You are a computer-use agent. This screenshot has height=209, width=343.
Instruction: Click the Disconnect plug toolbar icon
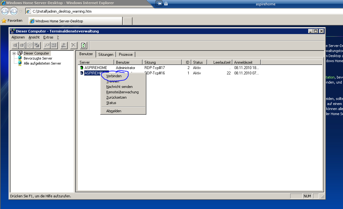click(x=22, y=45)
